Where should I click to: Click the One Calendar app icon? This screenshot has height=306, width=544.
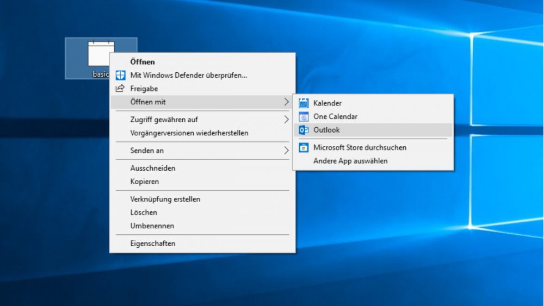tap(304, 116)
